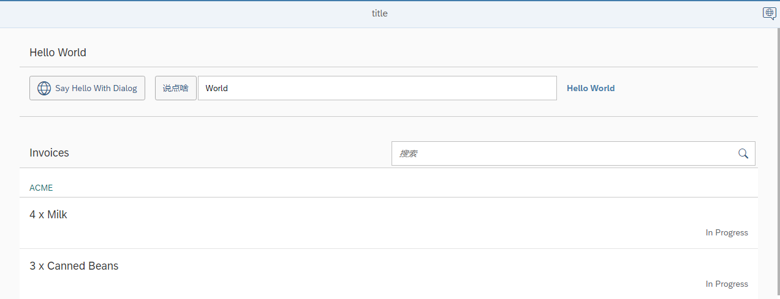Screen dimensions: 780x299
Task: Open the globe speech-bubble icon in header
Action: coord(769,13)
